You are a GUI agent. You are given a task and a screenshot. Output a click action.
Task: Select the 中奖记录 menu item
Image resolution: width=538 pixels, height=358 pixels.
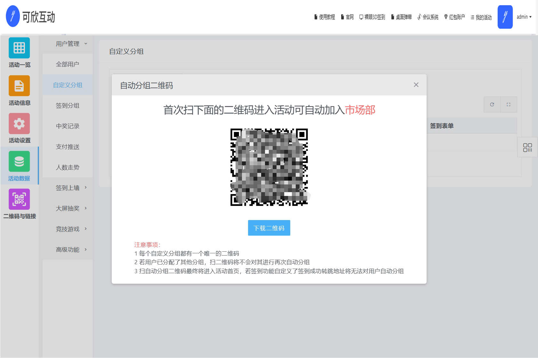tap(68, 126)
